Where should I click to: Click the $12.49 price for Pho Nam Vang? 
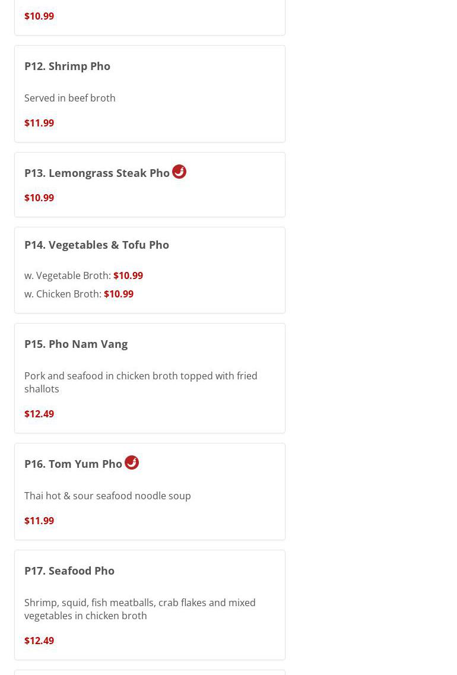pos(39,414)
